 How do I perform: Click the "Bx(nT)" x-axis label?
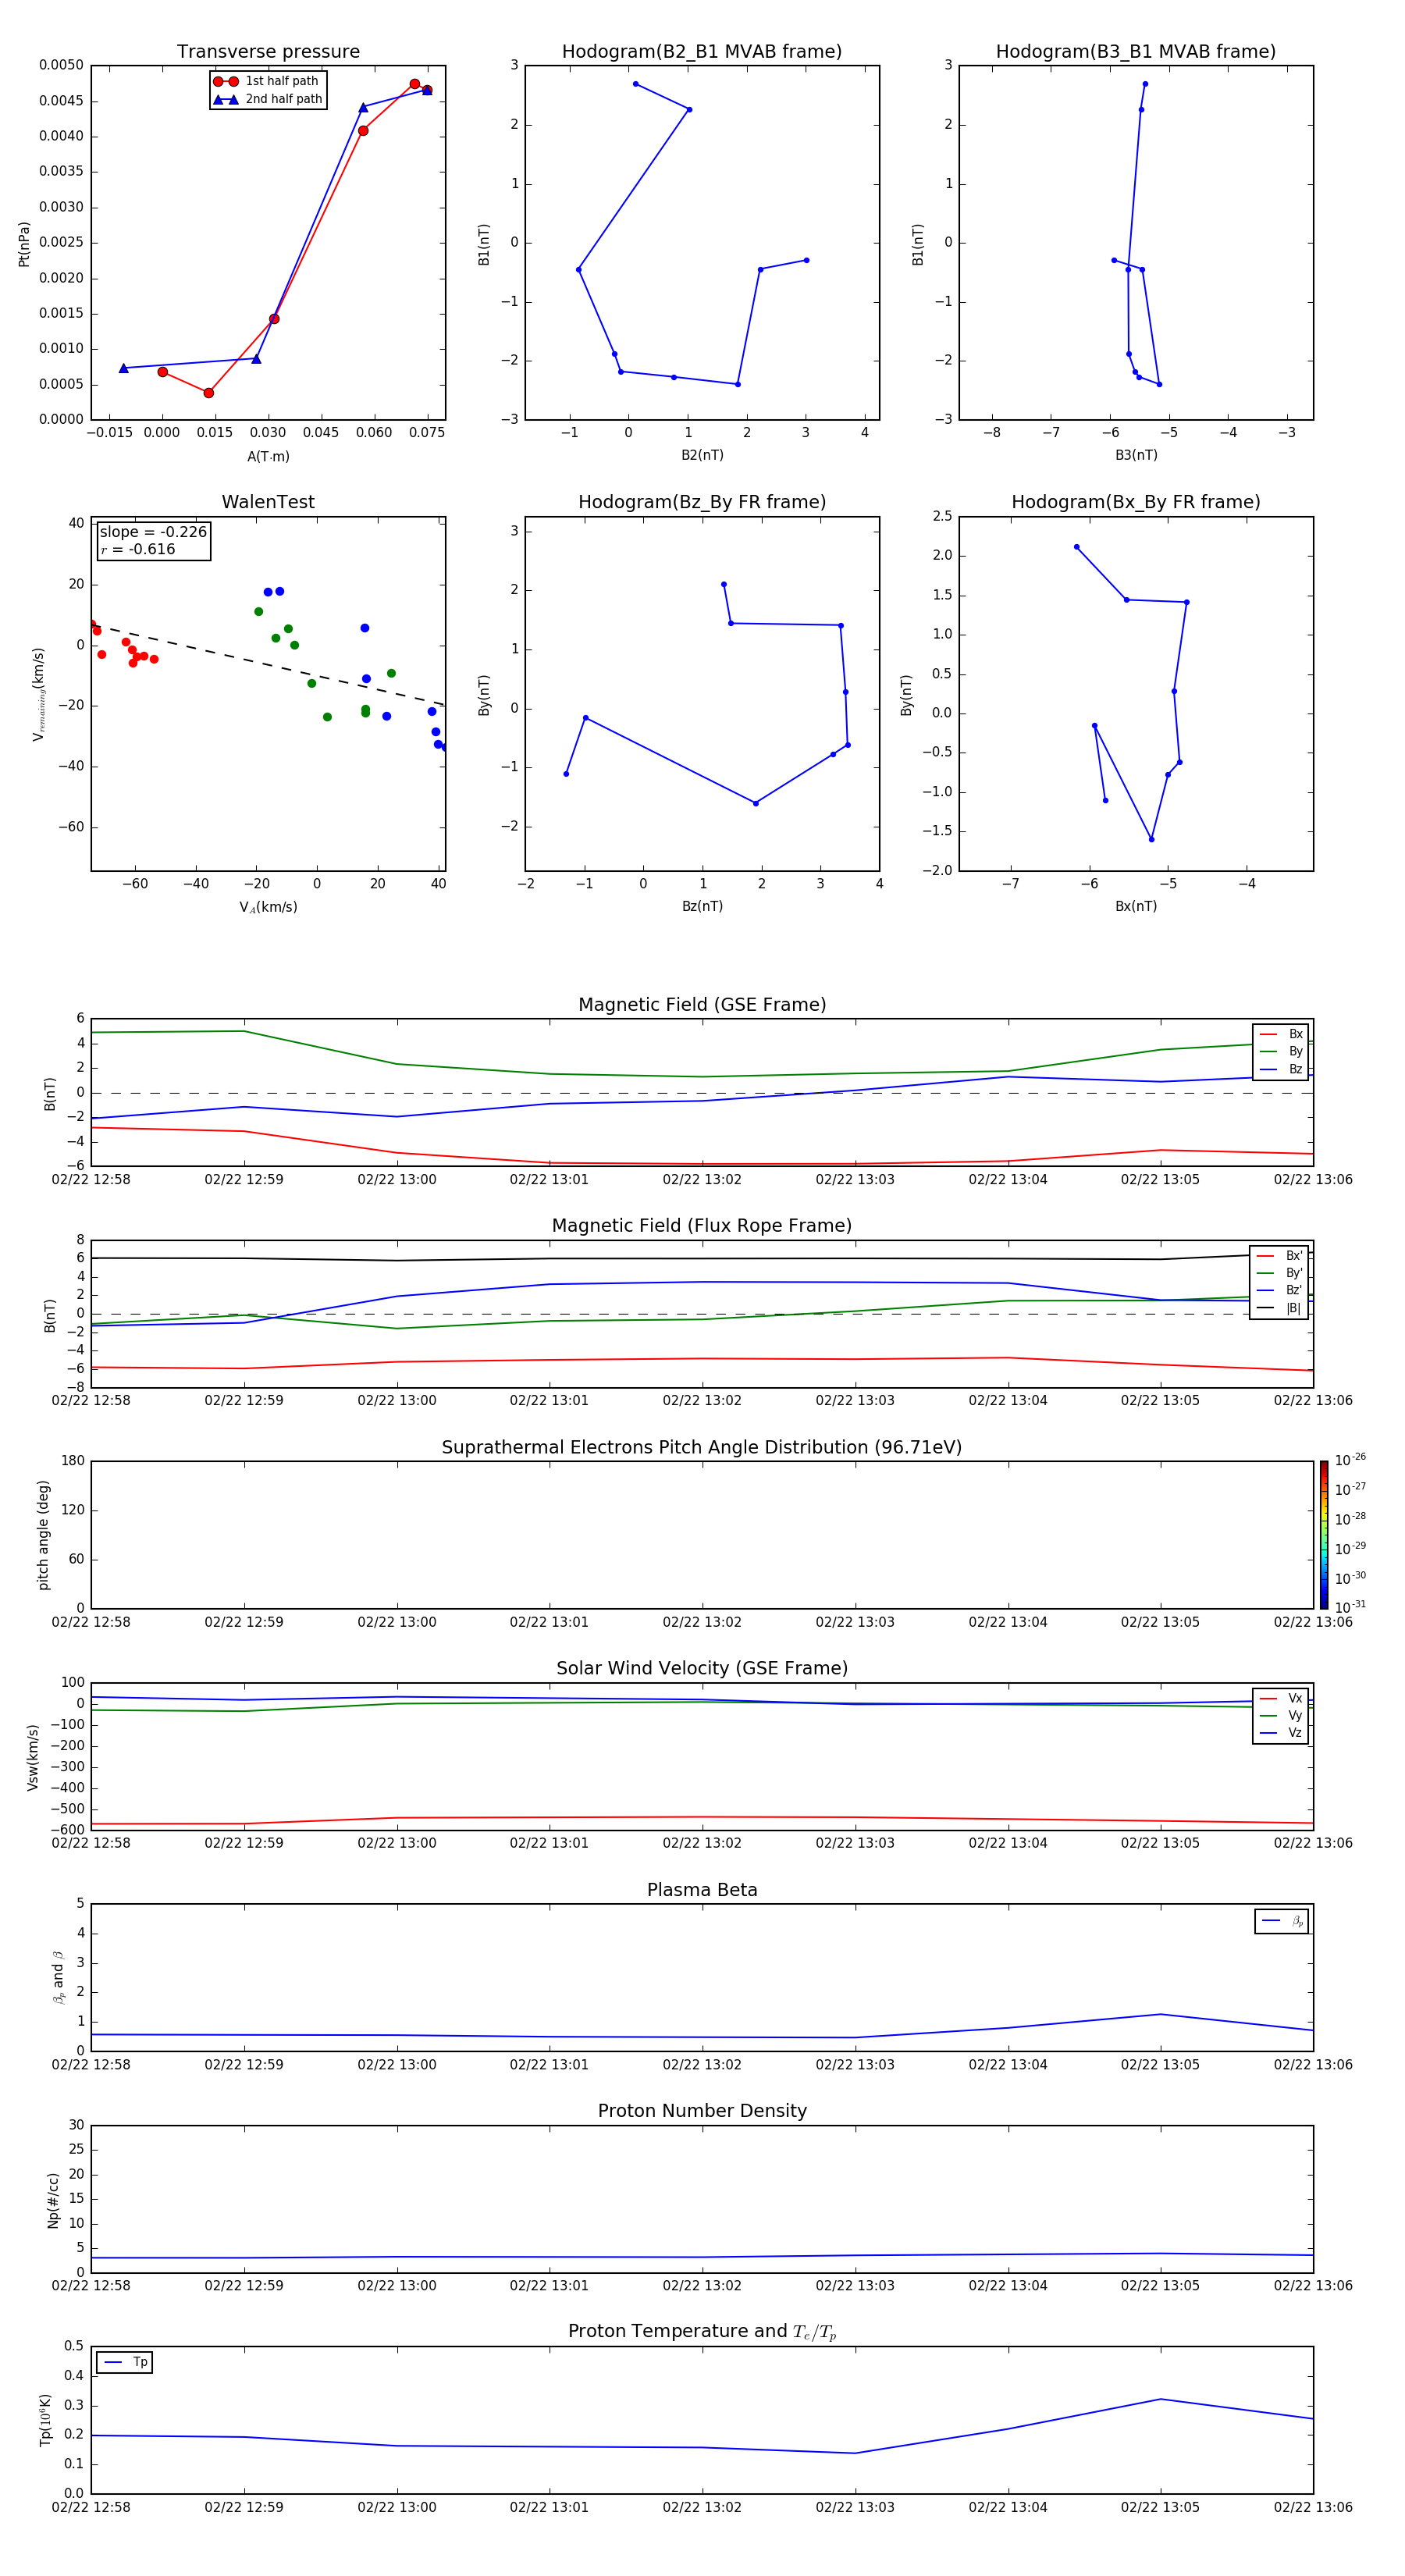pos(1136,906)
